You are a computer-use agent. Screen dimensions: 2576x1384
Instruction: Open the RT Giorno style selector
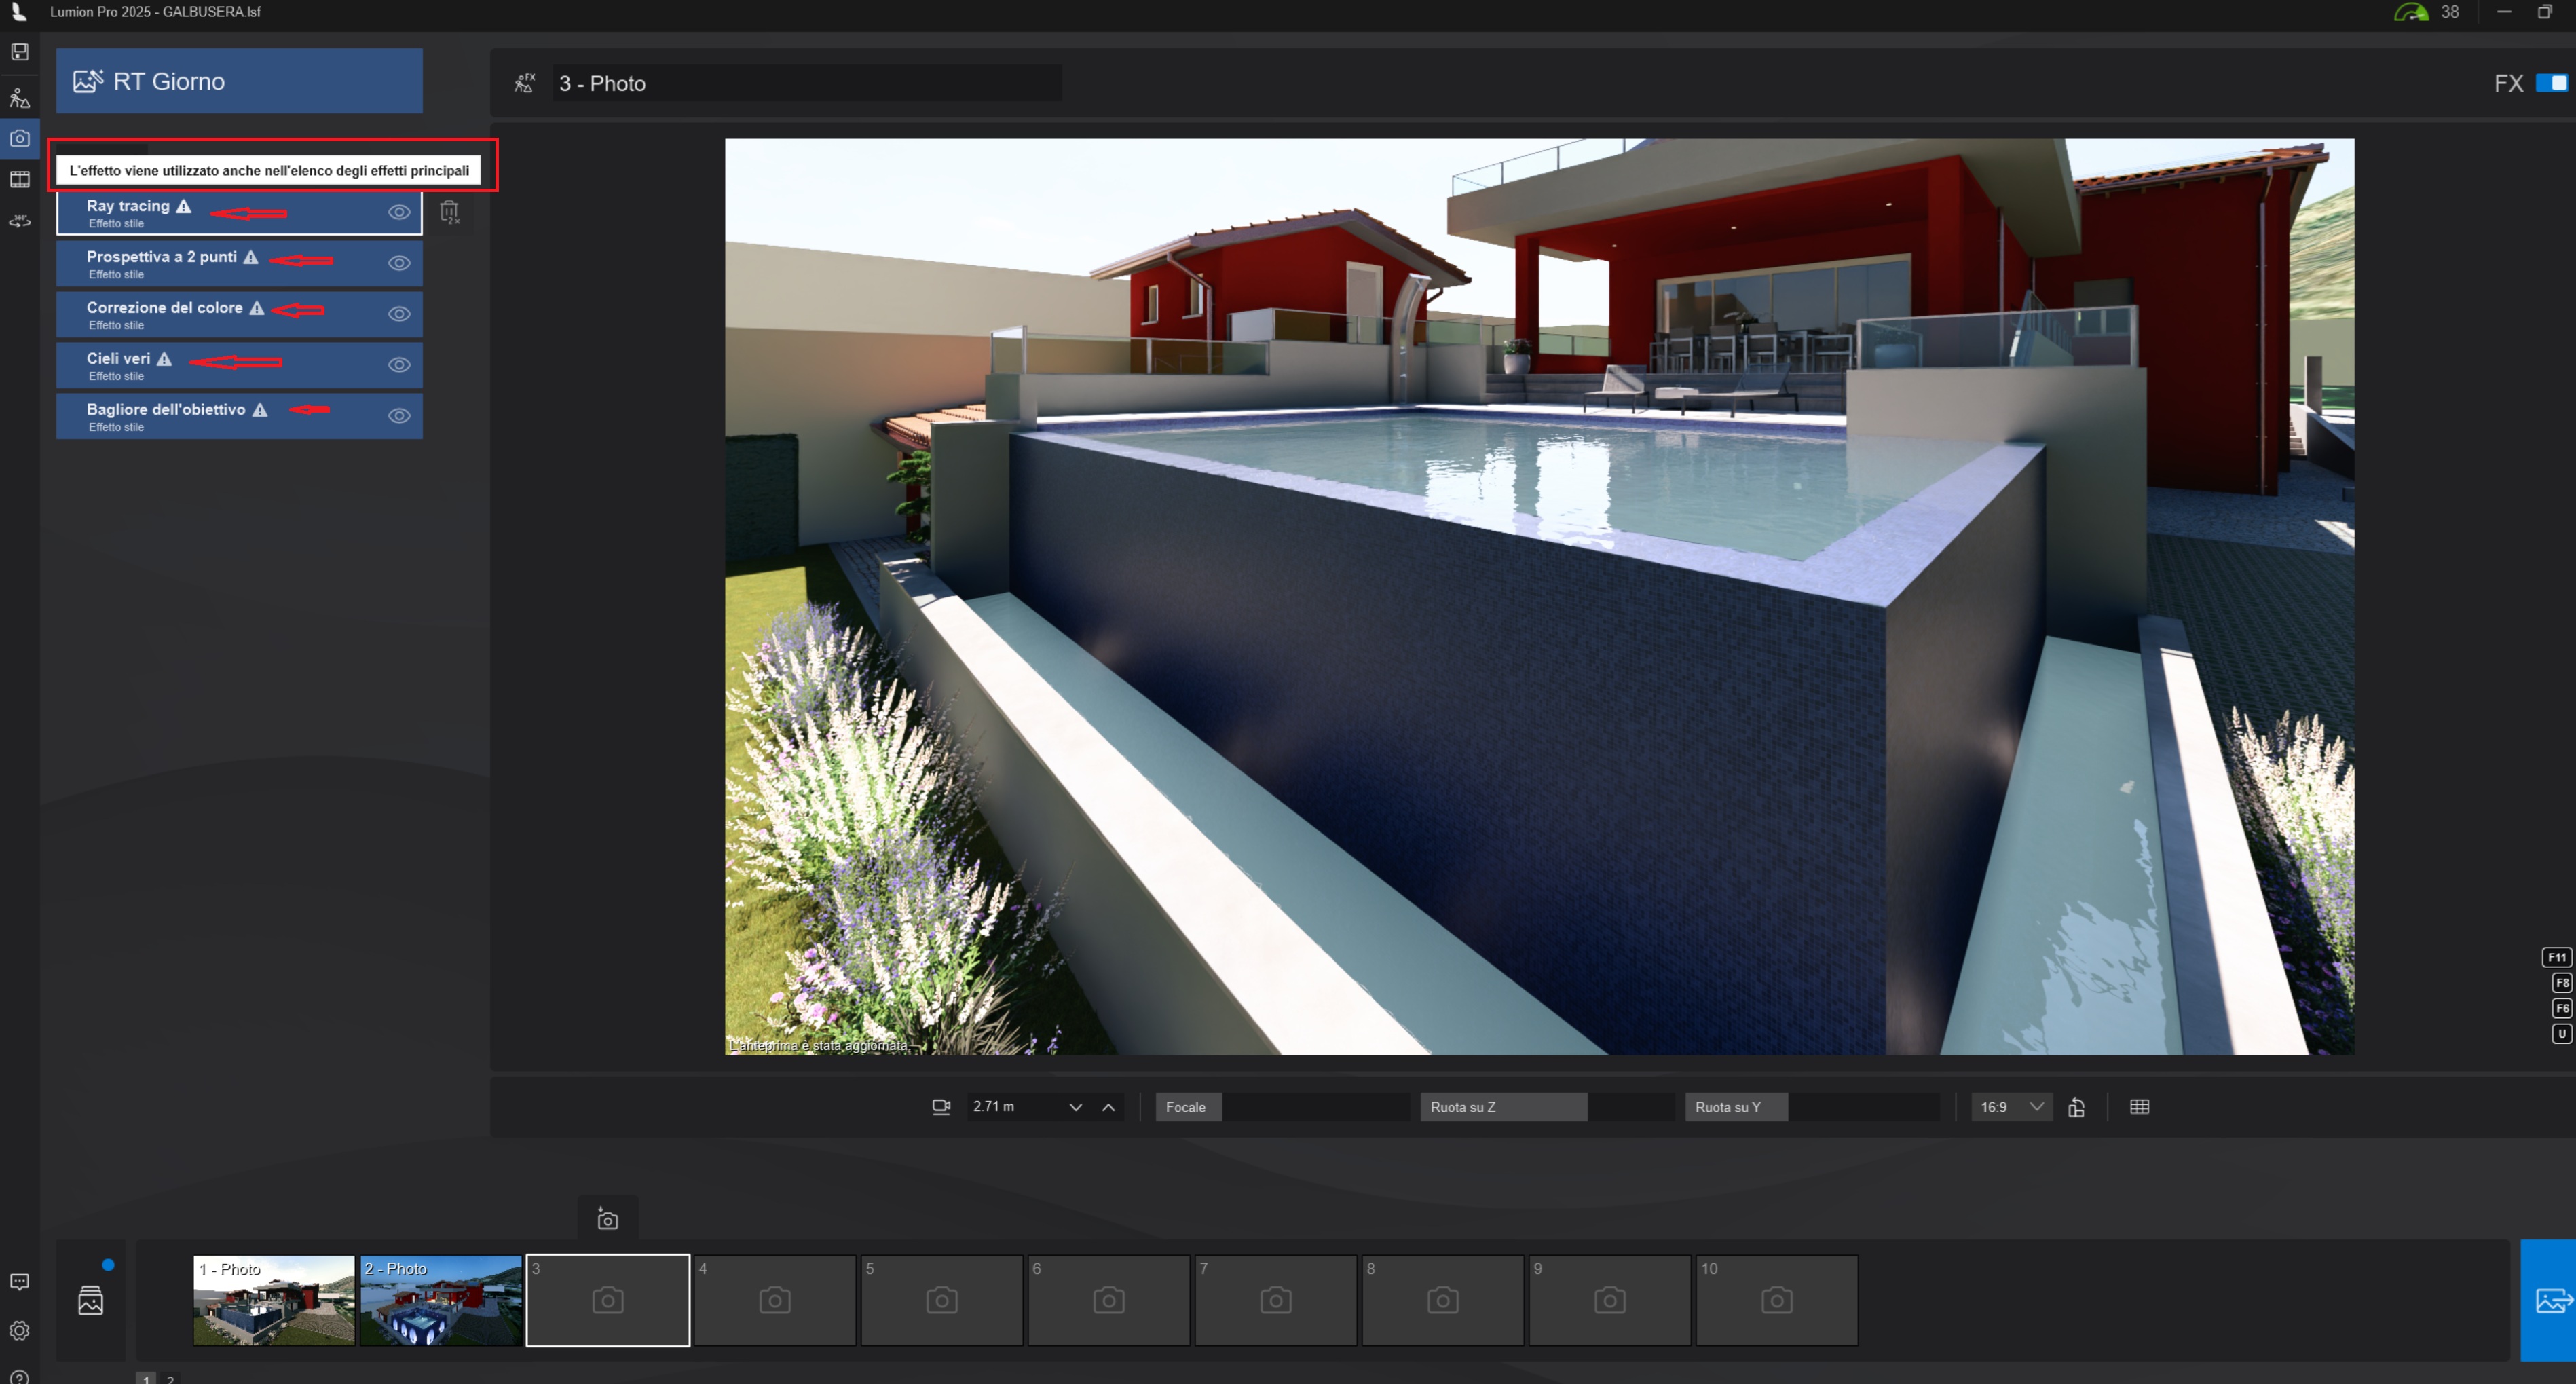(239, 81)
